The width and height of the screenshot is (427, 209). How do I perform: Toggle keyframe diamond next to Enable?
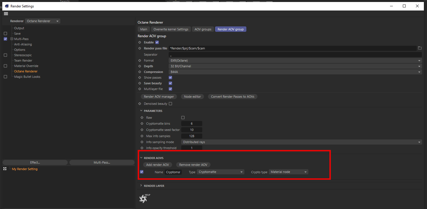[x=140, y=42]
